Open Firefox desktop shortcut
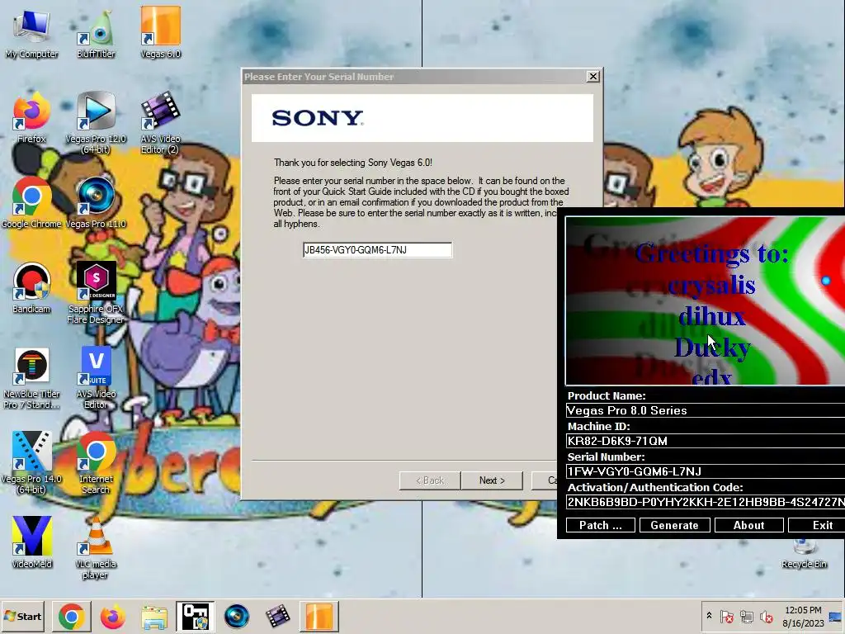 [x=31, y=117]
